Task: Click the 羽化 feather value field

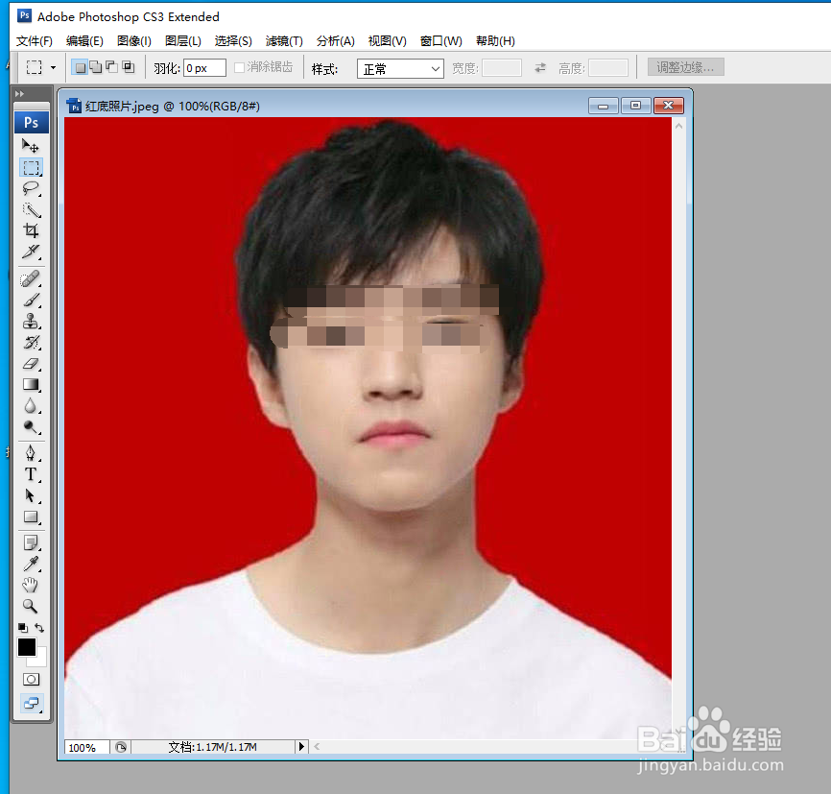Action: click(204, 67)
